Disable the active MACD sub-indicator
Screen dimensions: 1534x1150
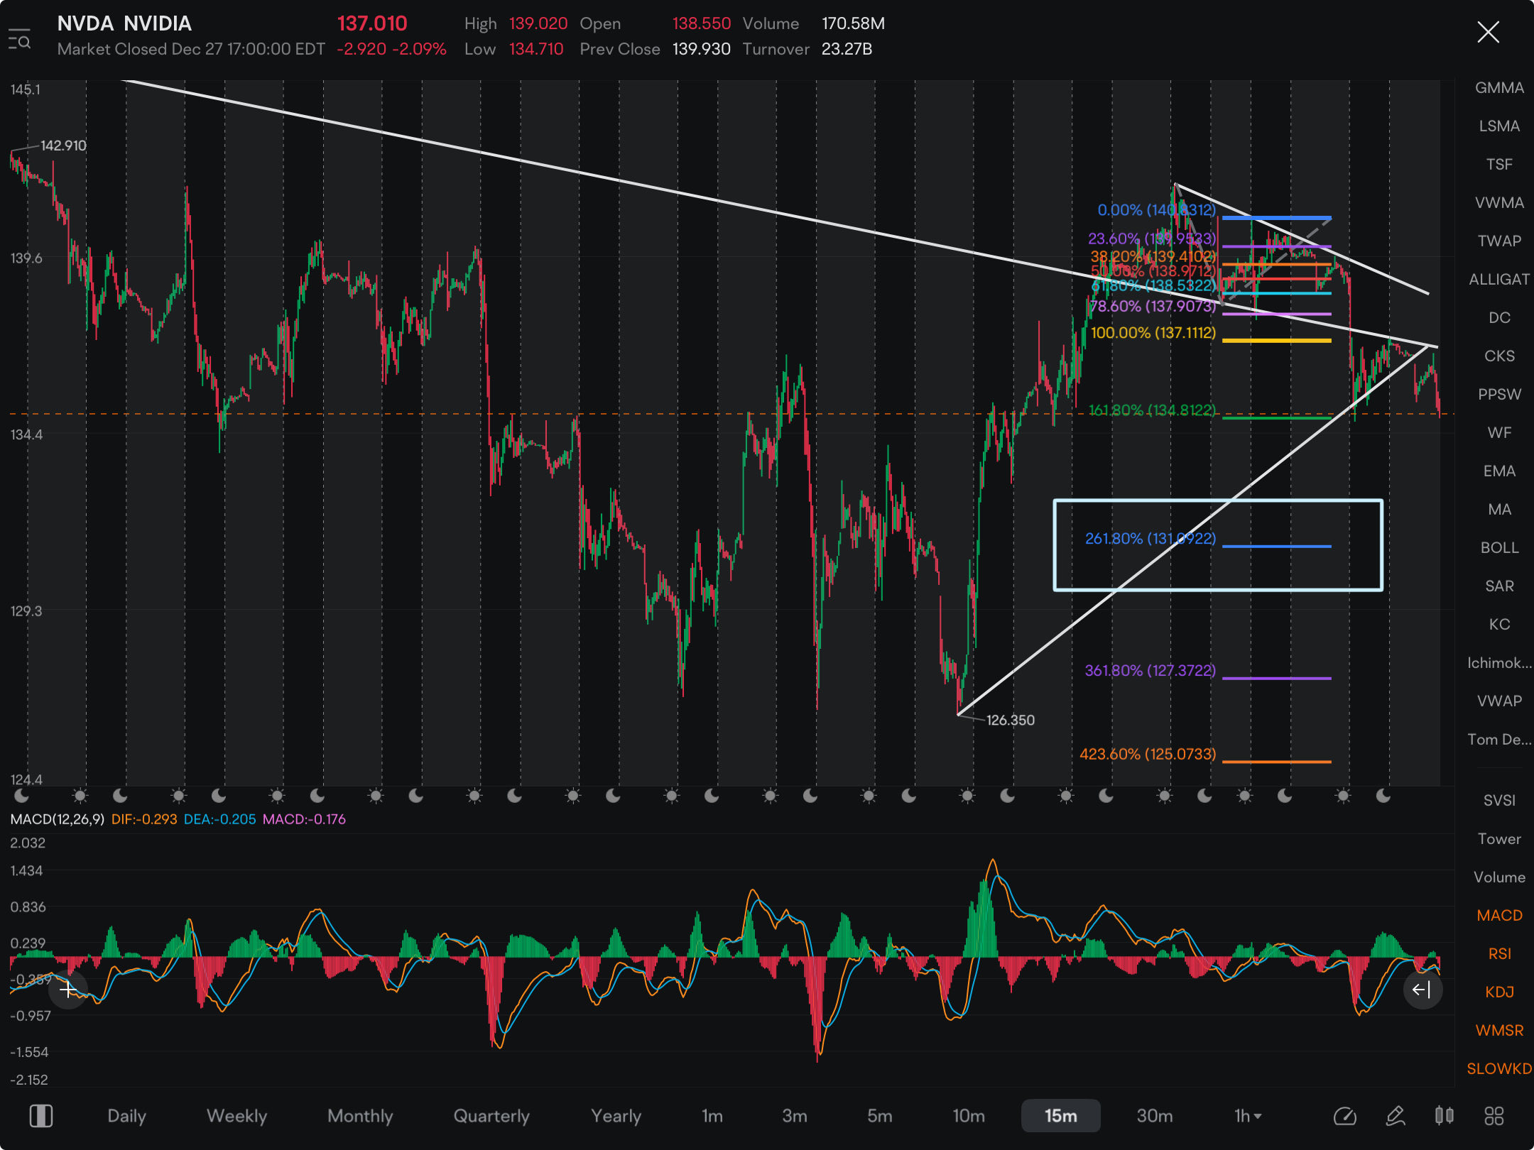point(1499,915)
